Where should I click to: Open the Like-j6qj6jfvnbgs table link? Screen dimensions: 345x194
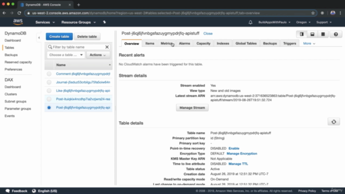[x=83, y=91]
